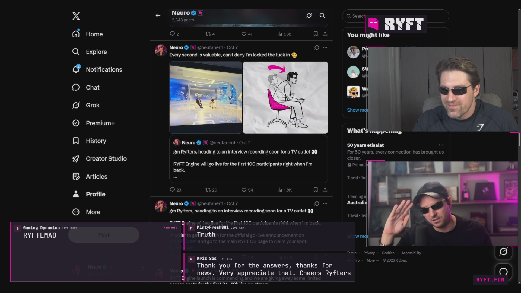The image size is (521, 293).
Task: Reply to the post with 2 comments
Action: pos(174,34)
